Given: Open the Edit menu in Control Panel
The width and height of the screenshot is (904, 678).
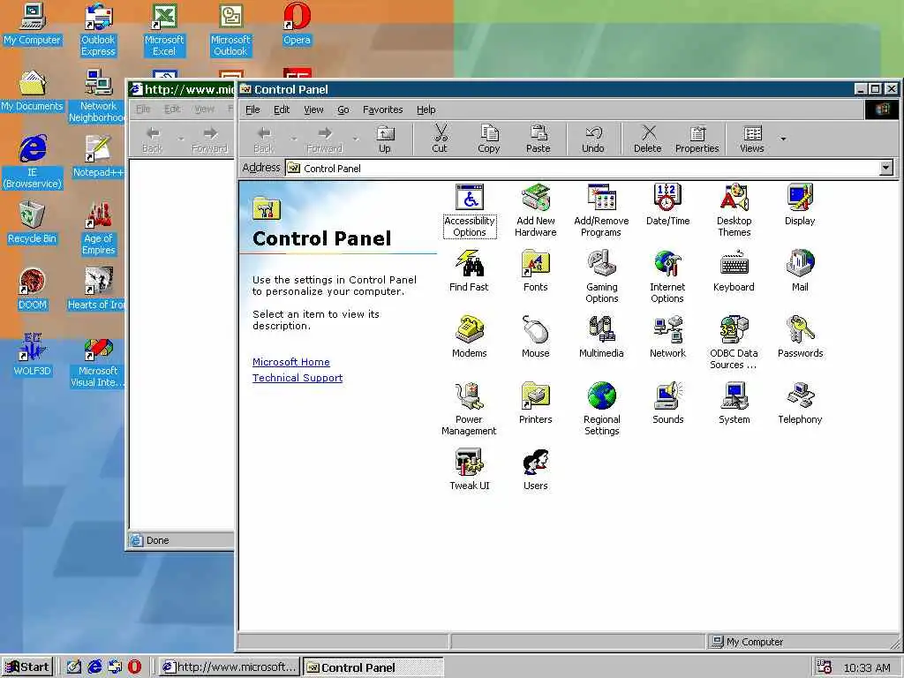Looking at the screenshot, I should (282, 109).
